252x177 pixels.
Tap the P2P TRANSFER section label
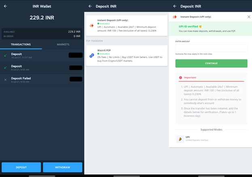[x=94, y=41]
